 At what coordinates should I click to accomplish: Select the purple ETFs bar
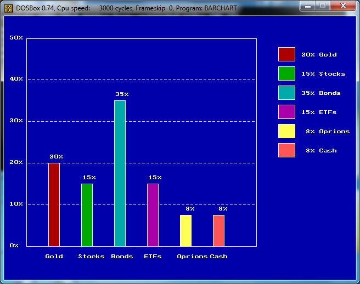pos(153,215)
